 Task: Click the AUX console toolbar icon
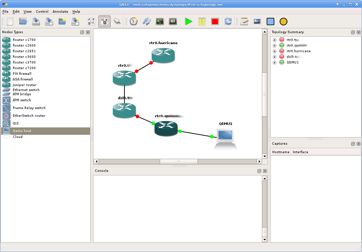pyautogui.click(x=173, y=22)
